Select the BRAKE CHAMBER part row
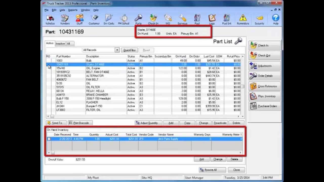 (143, 95)
